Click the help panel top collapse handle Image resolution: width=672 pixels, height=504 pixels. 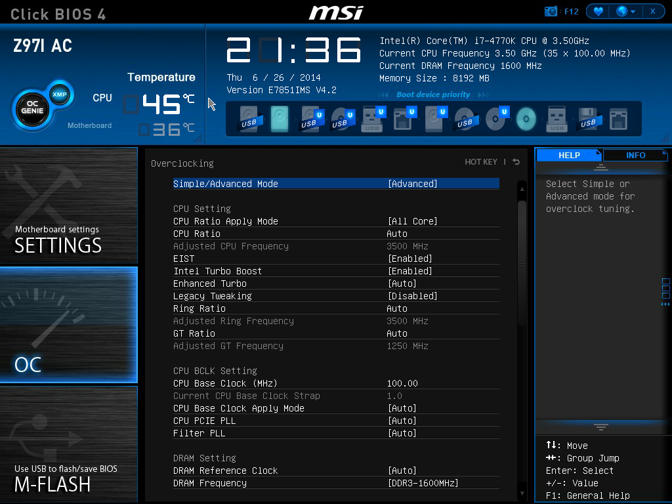601,167
